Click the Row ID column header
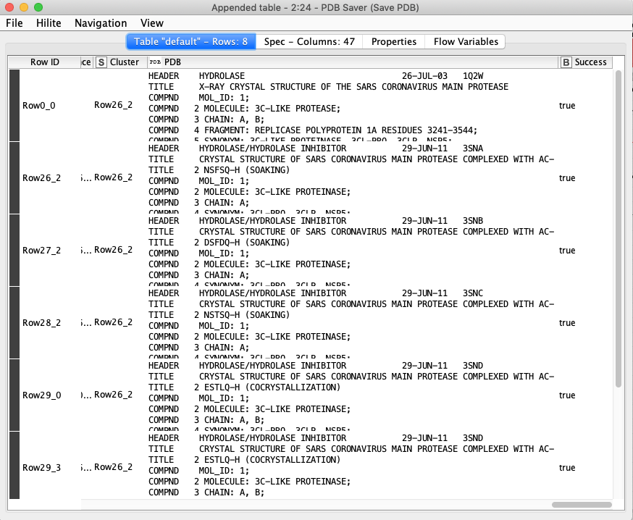The image size is (633, 520). click(x=45, y=62)
